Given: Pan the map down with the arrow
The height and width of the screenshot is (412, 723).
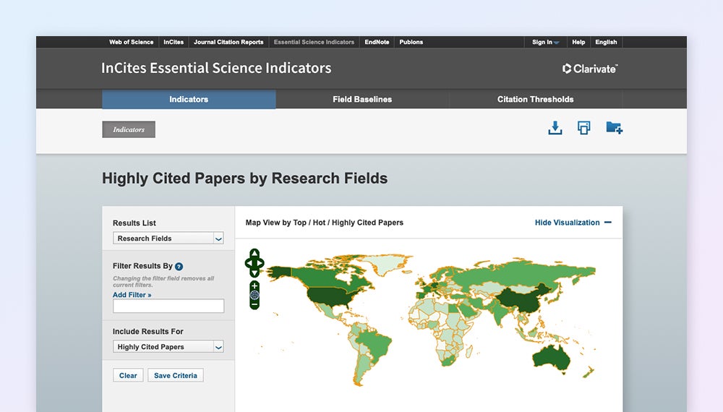Looking at the screenshot, I should [x=254, y=272].
